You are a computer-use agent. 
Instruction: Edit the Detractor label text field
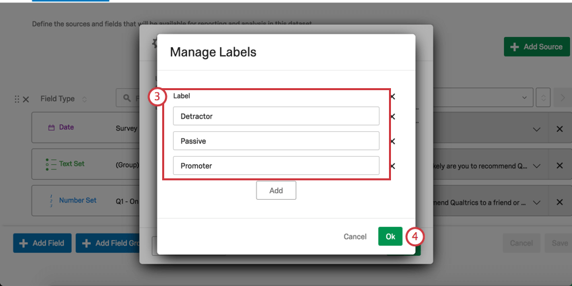click(x=276, y=116)
